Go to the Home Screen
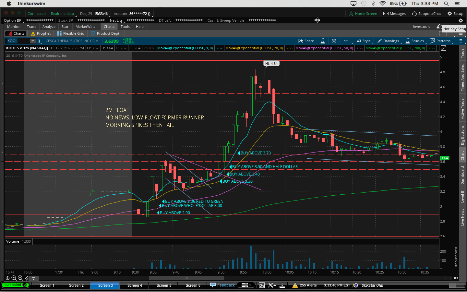Screen dimensions: 467x292 click(x=363, y=14)
